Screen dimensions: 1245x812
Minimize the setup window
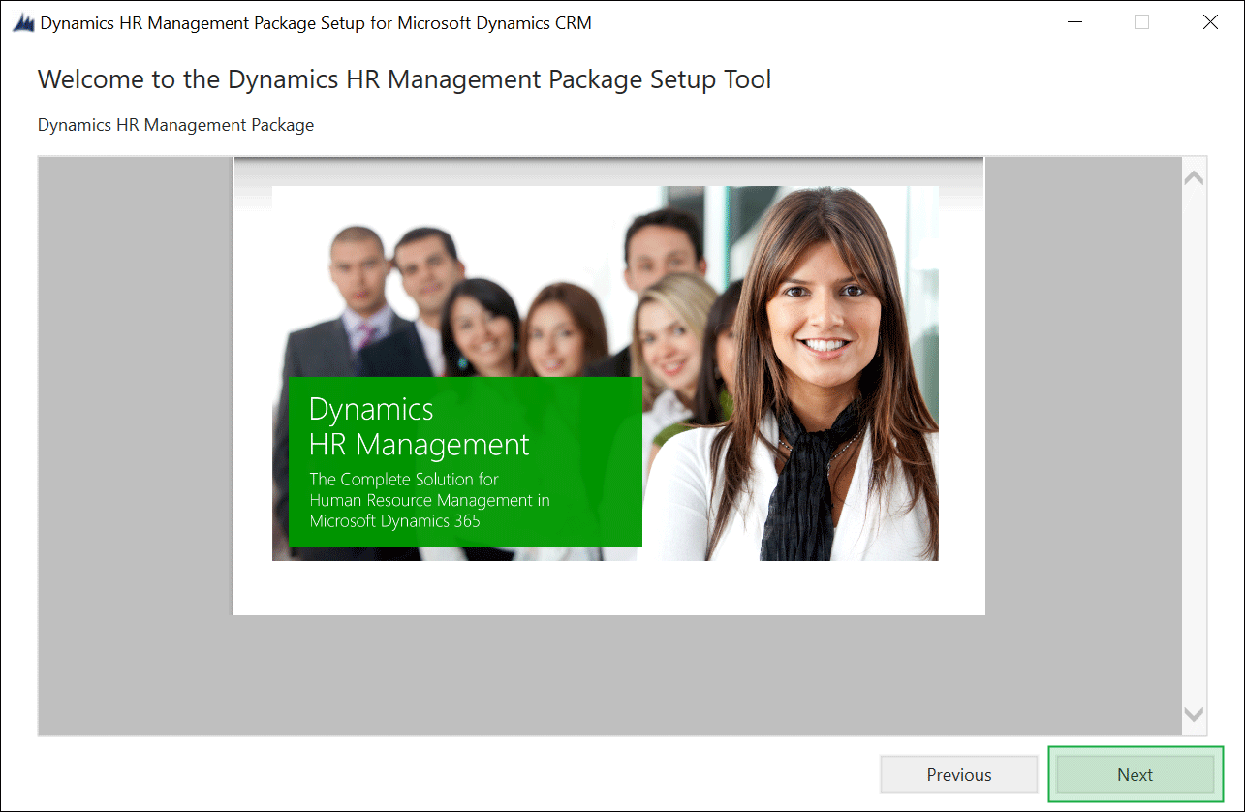[1074, 21]
